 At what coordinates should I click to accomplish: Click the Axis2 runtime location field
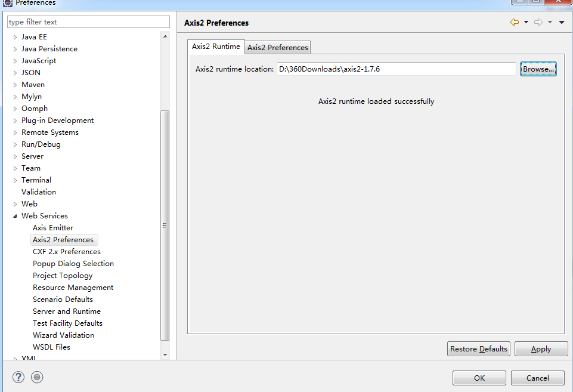click(x=396, y=69)
